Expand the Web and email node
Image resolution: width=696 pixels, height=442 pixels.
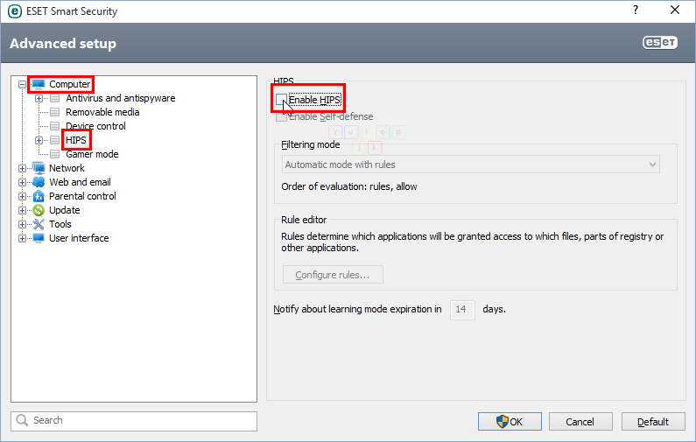(22, 182)
